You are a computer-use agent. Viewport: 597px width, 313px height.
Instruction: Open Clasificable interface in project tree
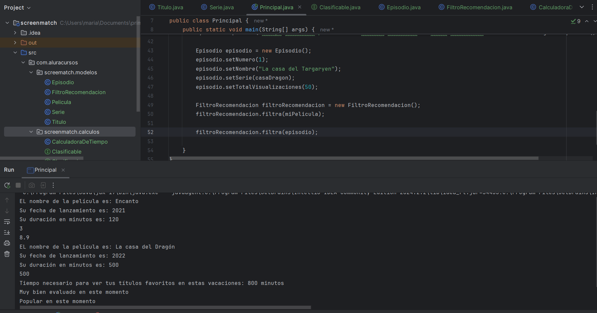[x=66, y=152]
